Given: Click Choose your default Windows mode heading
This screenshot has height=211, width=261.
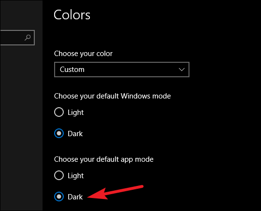Looking at the screenshot, I should click(x=112, y=96).
